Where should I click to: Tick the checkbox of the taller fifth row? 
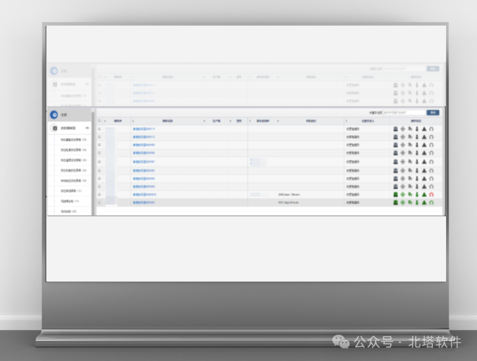click(x=99, y=162)
